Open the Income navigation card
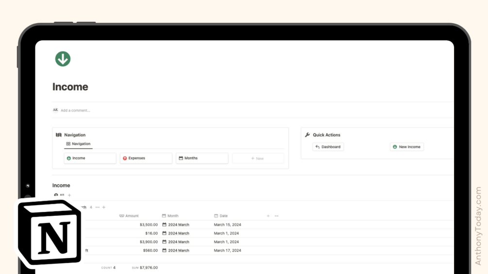Viewport: 488px width, 274px height. pos(90,158)
